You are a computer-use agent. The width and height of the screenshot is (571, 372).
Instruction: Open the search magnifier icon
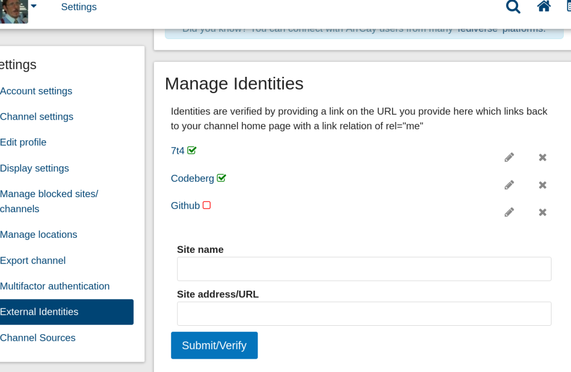513,7
